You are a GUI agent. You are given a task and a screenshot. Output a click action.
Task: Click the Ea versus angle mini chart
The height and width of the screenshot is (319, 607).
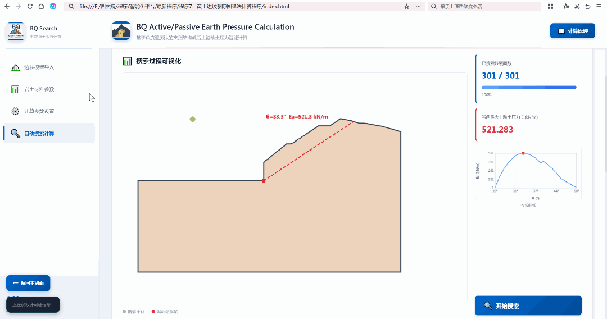point(528,173)
